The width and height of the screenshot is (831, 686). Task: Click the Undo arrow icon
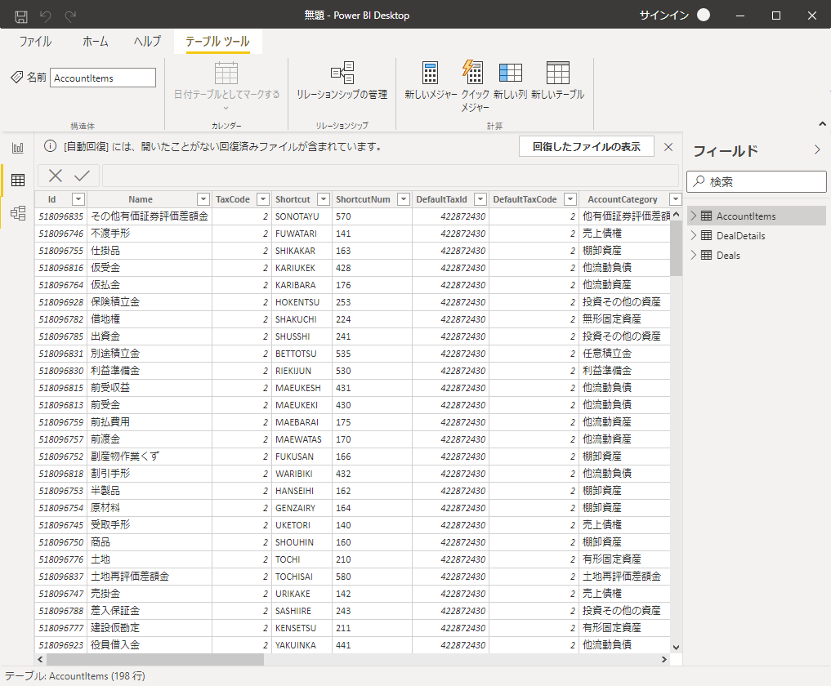(46, 16)
